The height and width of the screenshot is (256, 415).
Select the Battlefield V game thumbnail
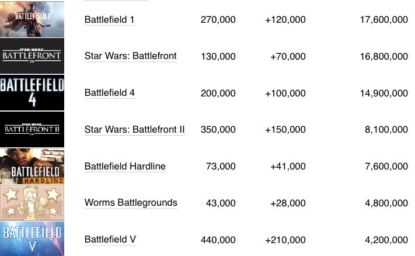coord(32,239)
